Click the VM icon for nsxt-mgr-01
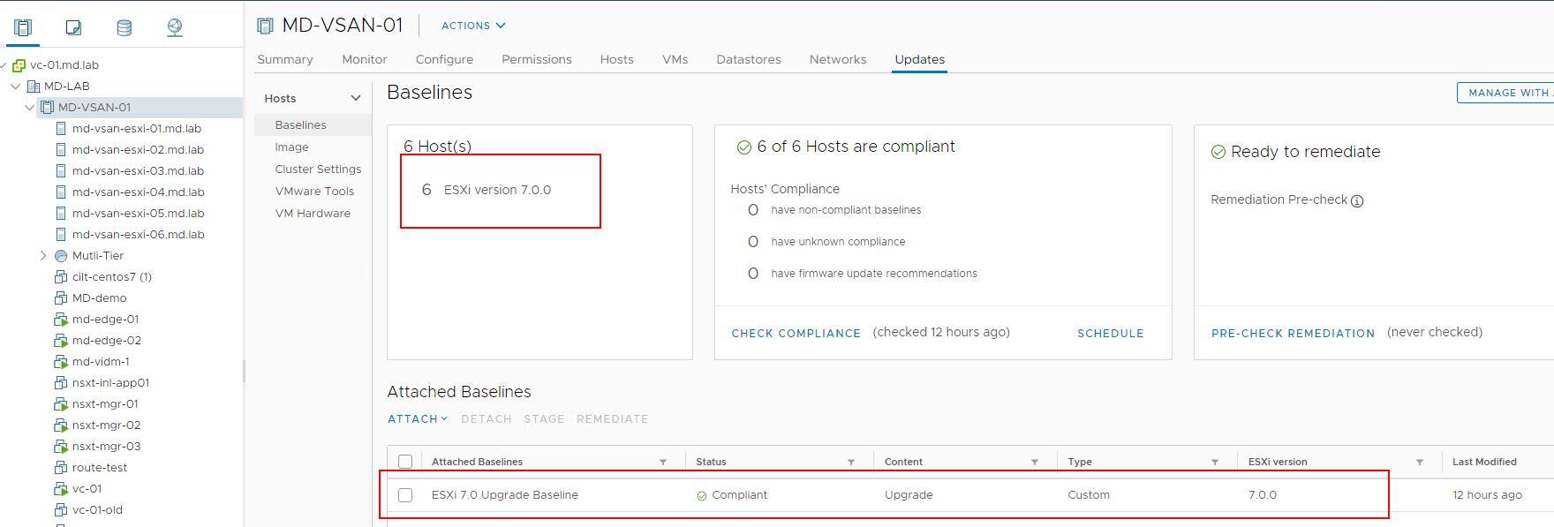Screen dimensions: 1554x527 point(61,404)
